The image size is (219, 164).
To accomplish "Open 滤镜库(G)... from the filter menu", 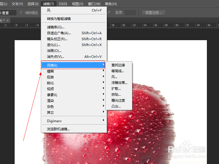I will pos(74,27).
